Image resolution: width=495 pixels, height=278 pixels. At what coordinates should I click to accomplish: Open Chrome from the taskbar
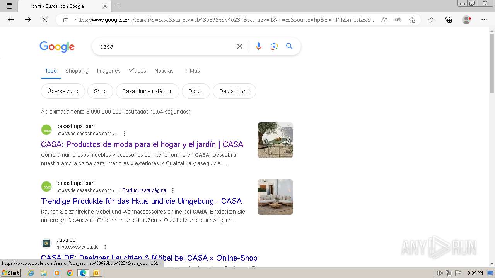pyautogui.click(x=70, y=273)
